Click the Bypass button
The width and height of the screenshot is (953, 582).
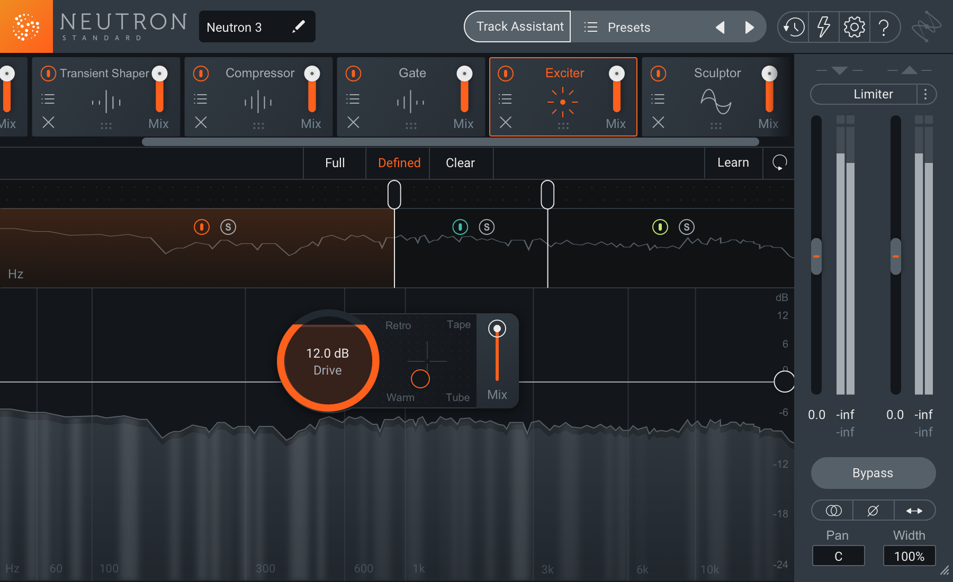pos(873,473)
